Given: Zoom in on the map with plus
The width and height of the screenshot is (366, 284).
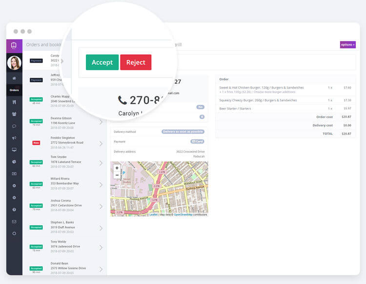Looking at the screenshot, I should (x=117, y=168).
